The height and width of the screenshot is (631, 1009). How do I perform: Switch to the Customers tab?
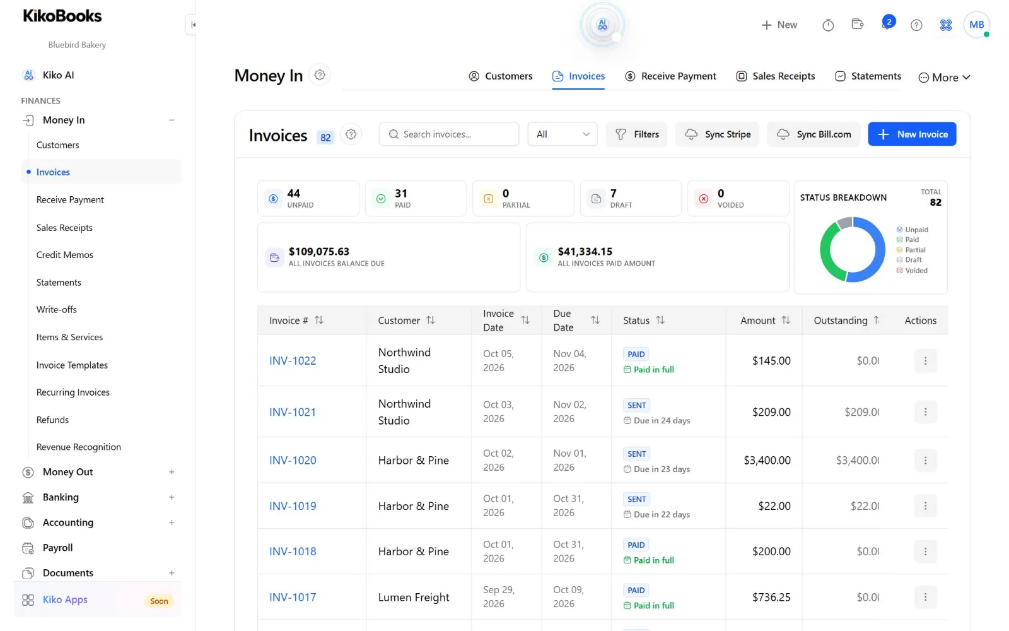click(501, 76)
